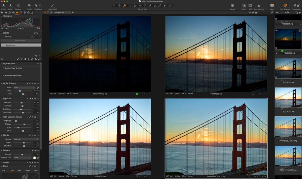Toggle the green color tag on P0003999.IIQ [2] viewer image
Image resolution: width=302 pixels, height=179 pixels.
click(137, 94)
